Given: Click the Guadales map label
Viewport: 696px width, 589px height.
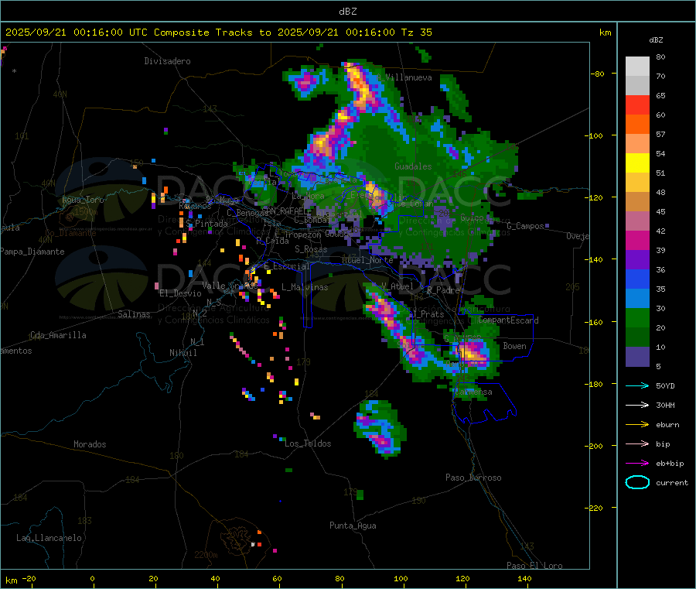Looking at the screenshot, I should click(413, 166).
